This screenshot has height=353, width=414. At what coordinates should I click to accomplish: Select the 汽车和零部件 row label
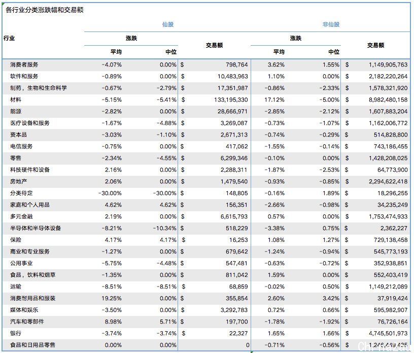[x=27, y=322]
